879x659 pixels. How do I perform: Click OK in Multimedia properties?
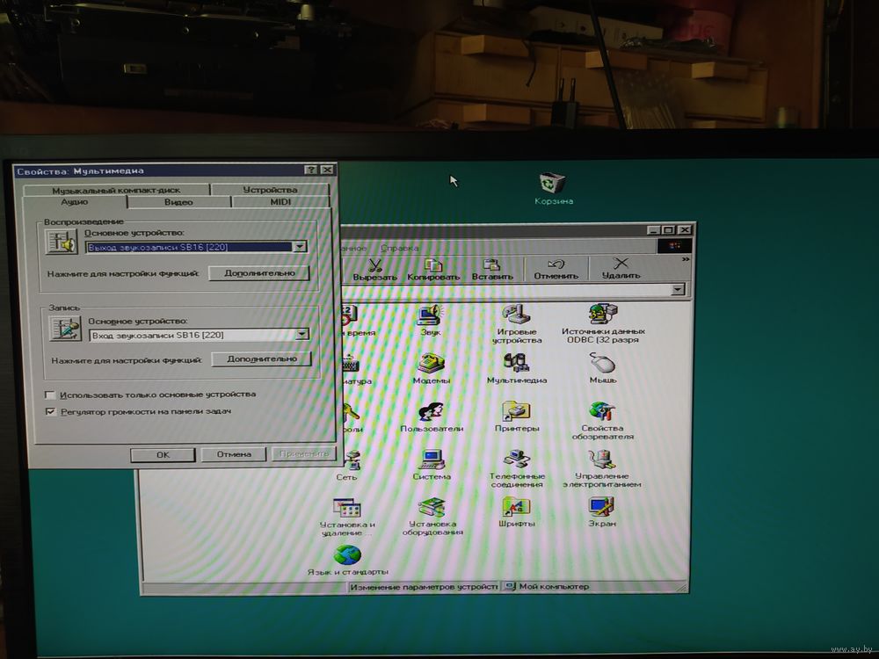pyautogui.click(x=163, y=455)
